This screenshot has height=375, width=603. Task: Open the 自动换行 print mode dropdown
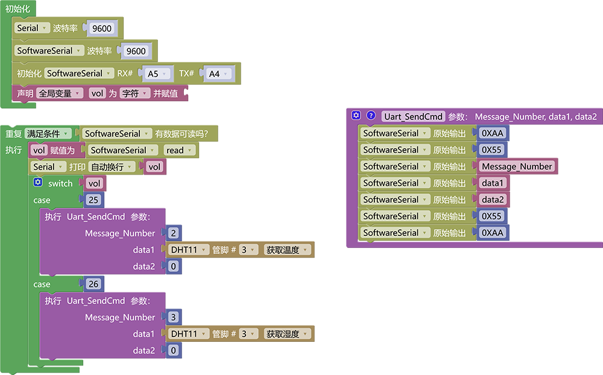point(112,167)
